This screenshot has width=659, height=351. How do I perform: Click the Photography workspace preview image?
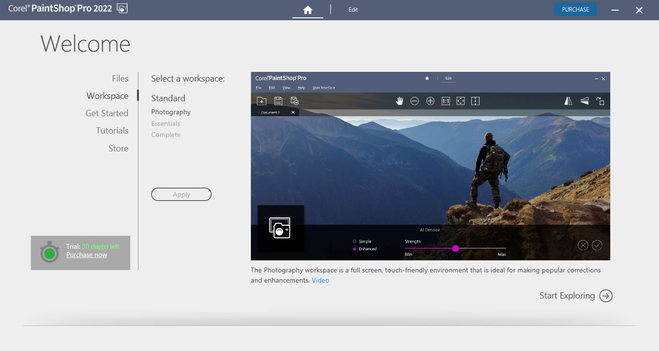click(430, 166)
